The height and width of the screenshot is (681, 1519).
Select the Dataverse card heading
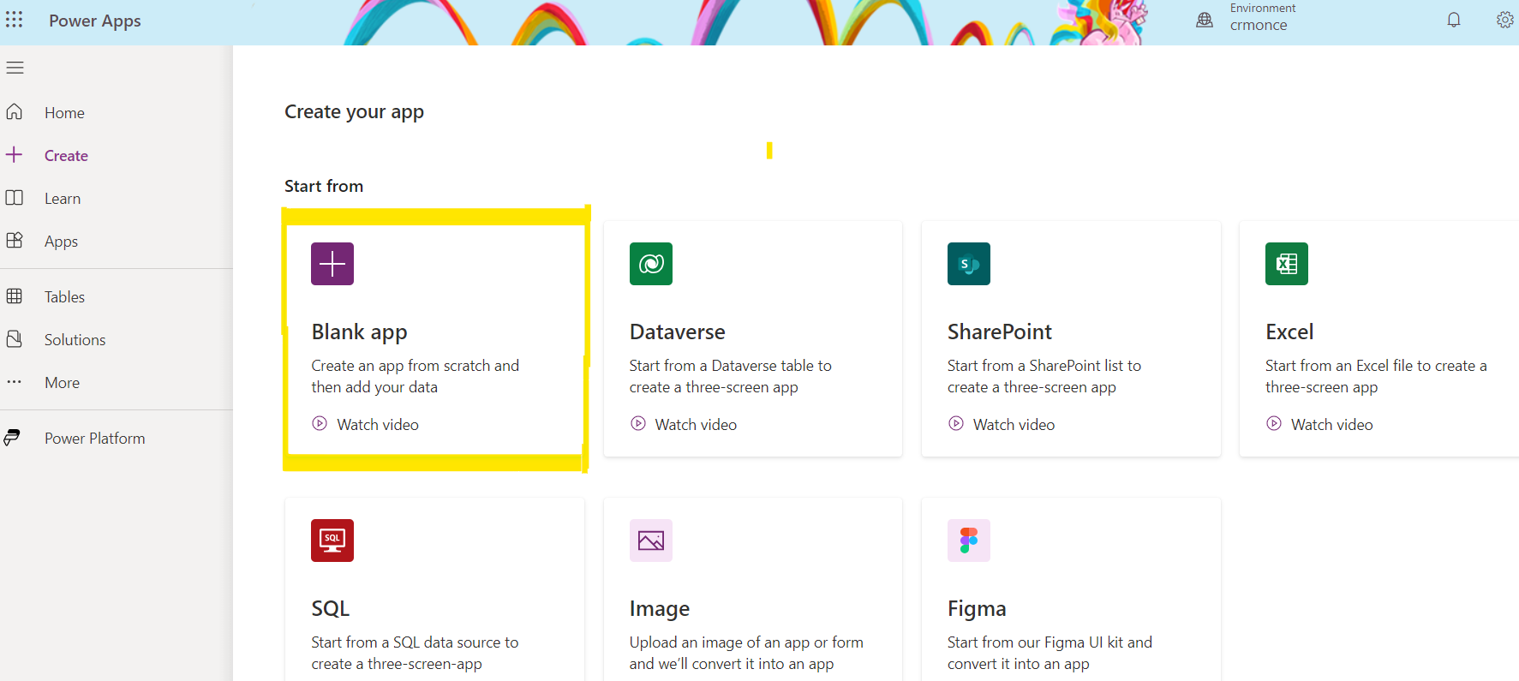tap(677, 332)
